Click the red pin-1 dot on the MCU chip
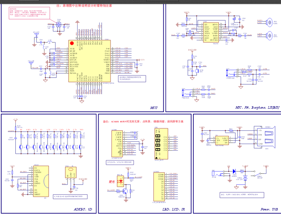Screen dimensions: 281x216 (x=72, y=43)
